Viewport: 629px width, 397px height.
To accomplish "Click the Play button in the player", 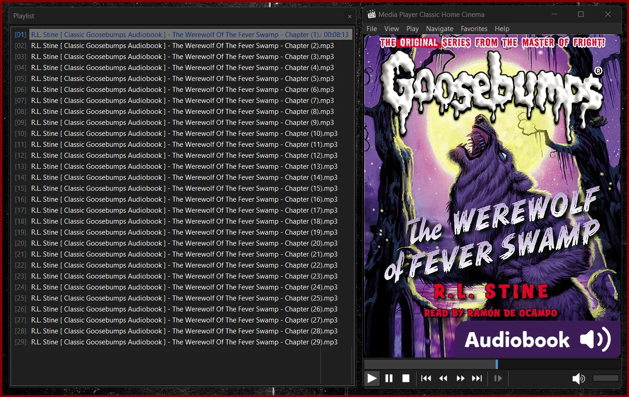I will pyautogui.click(x=372, y=378).
